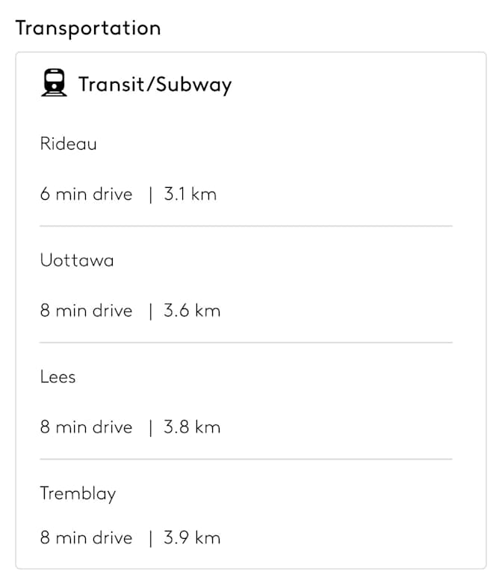Click the separator bar before 3.9 km
The image size is (502, 571).
[150, 539]
